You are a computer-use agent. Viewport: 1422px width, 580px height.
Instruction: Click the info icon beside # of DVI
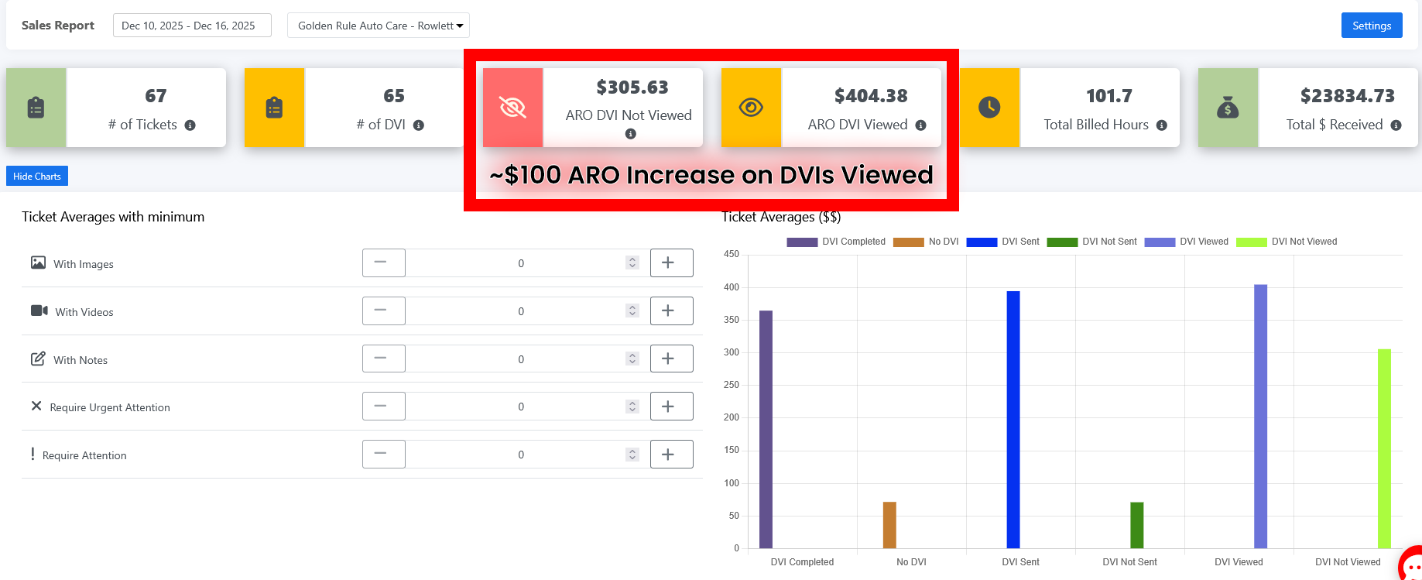point(418,125)
